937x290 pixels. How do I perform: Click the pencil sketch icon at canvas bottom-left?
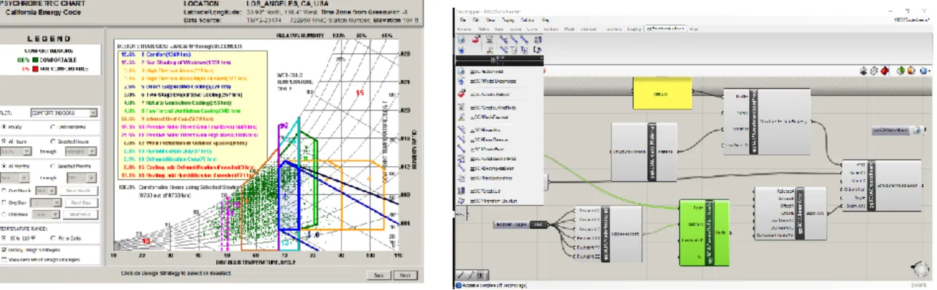pyautogui.click(x=462, y=275)
